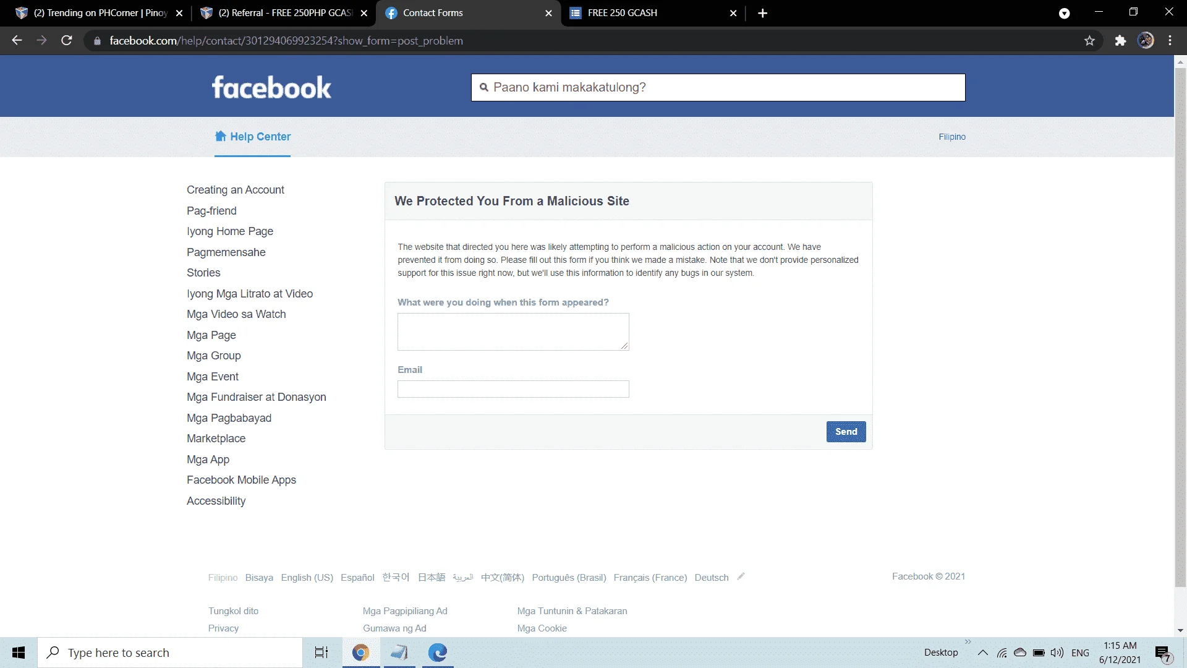1187x668 pixels.
Task: Open the Mga Page help topic
Action: 211,335
